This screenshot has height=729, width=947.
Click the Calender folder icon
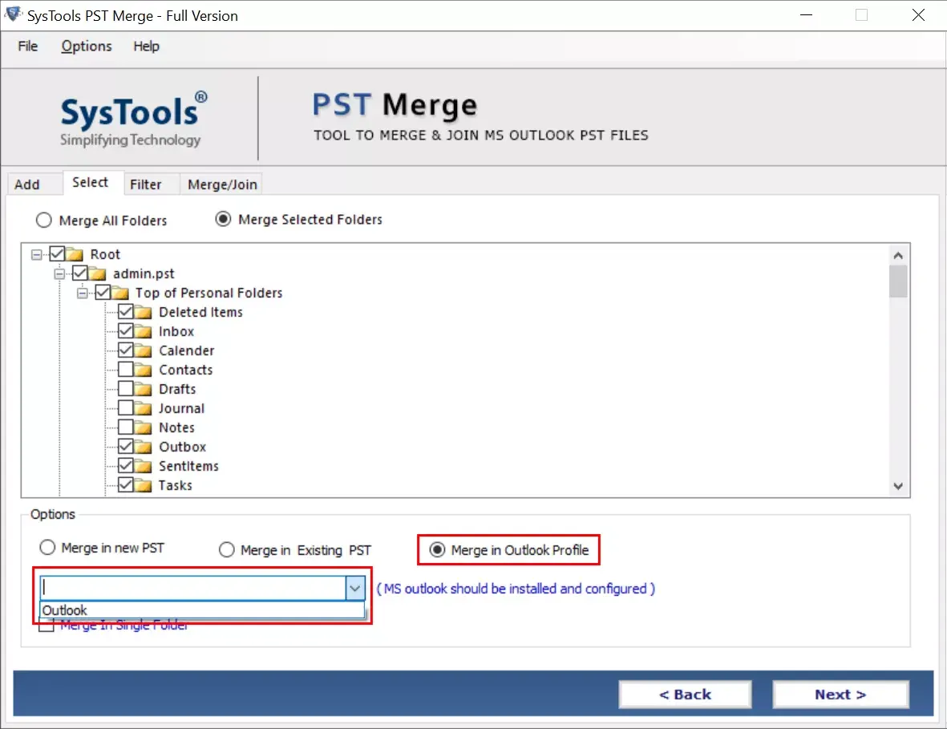[144, 351]
